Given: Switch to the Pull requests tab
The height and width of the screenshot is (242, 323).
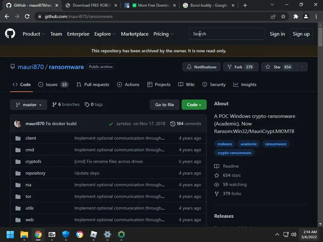Looking at the screenshot, I should click(x=93, y=84).
